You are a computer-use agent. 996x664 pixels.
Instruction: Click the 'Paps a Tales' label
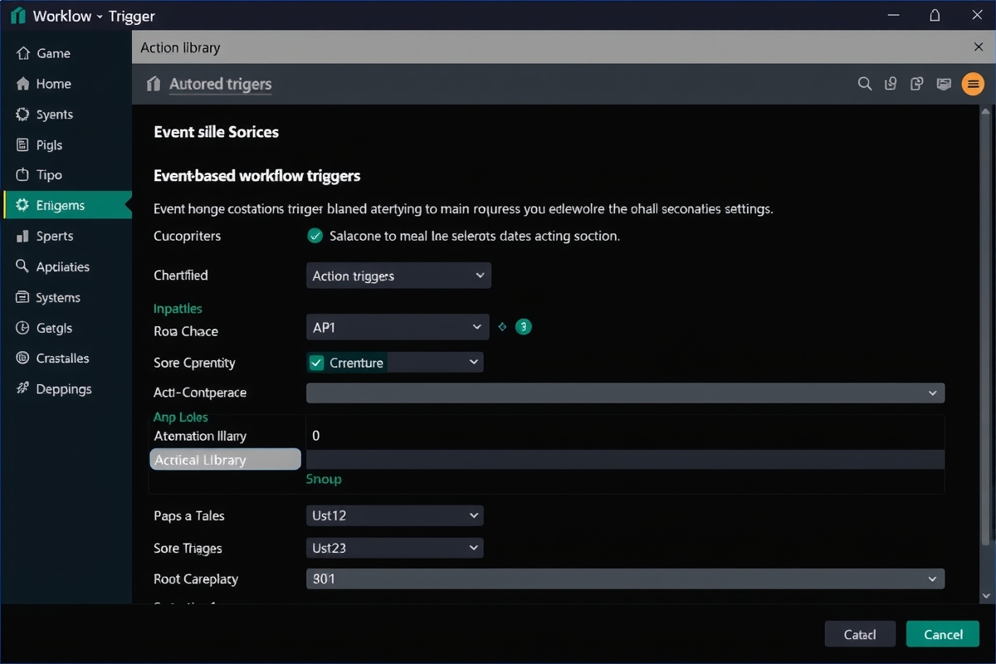[x=189, y=515]
